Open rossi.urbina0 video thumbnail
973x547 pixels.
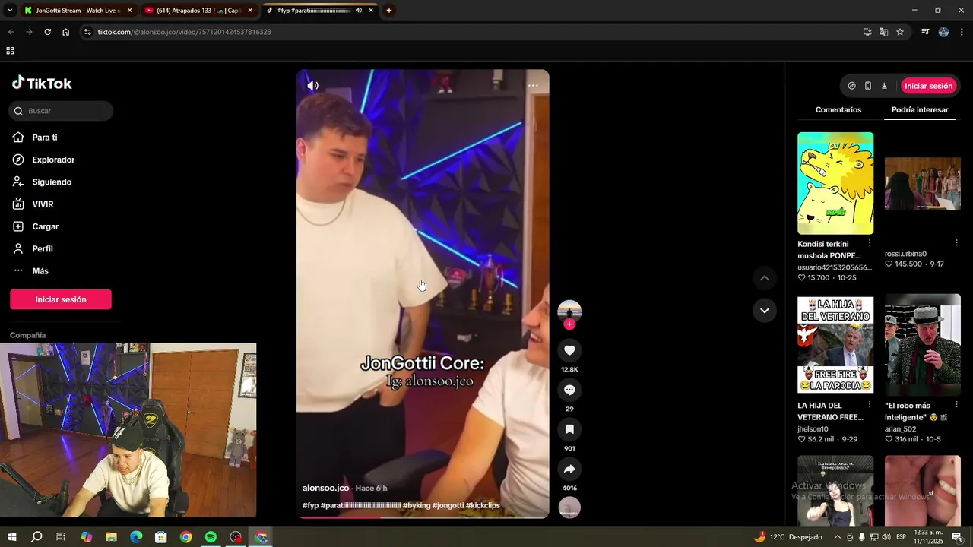pos(923,183)
